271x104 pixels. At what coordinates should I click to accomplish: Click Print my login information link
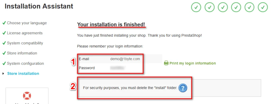[x=193, y=63]
